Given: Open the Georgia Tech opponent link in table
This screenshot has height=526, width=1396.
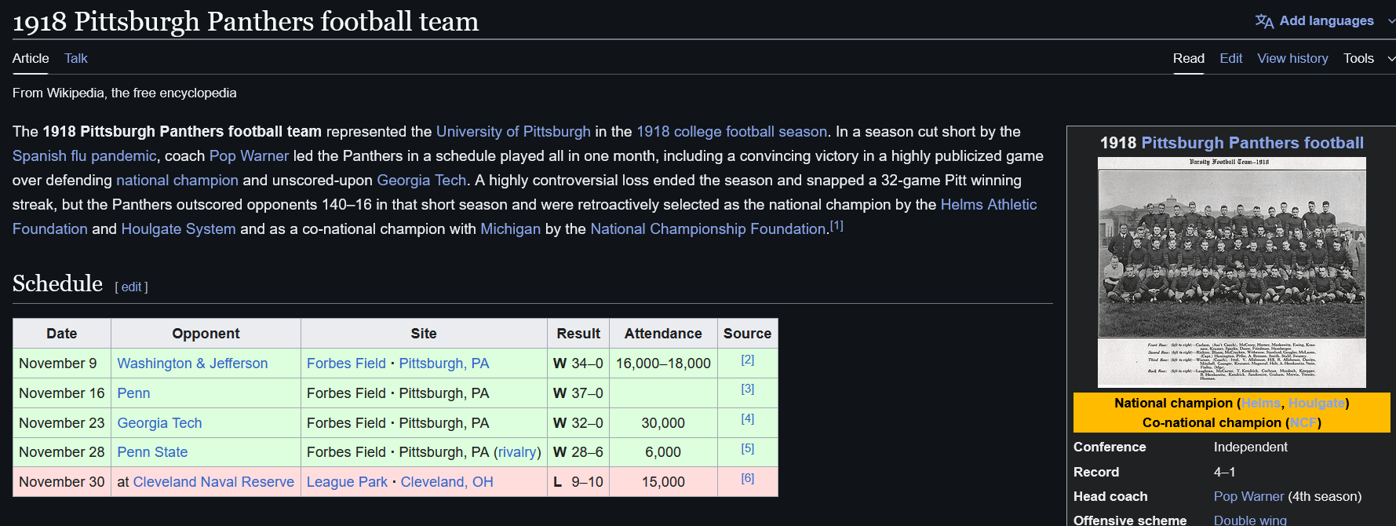Looking at the screenshot, I should click(x=159, y=422).
